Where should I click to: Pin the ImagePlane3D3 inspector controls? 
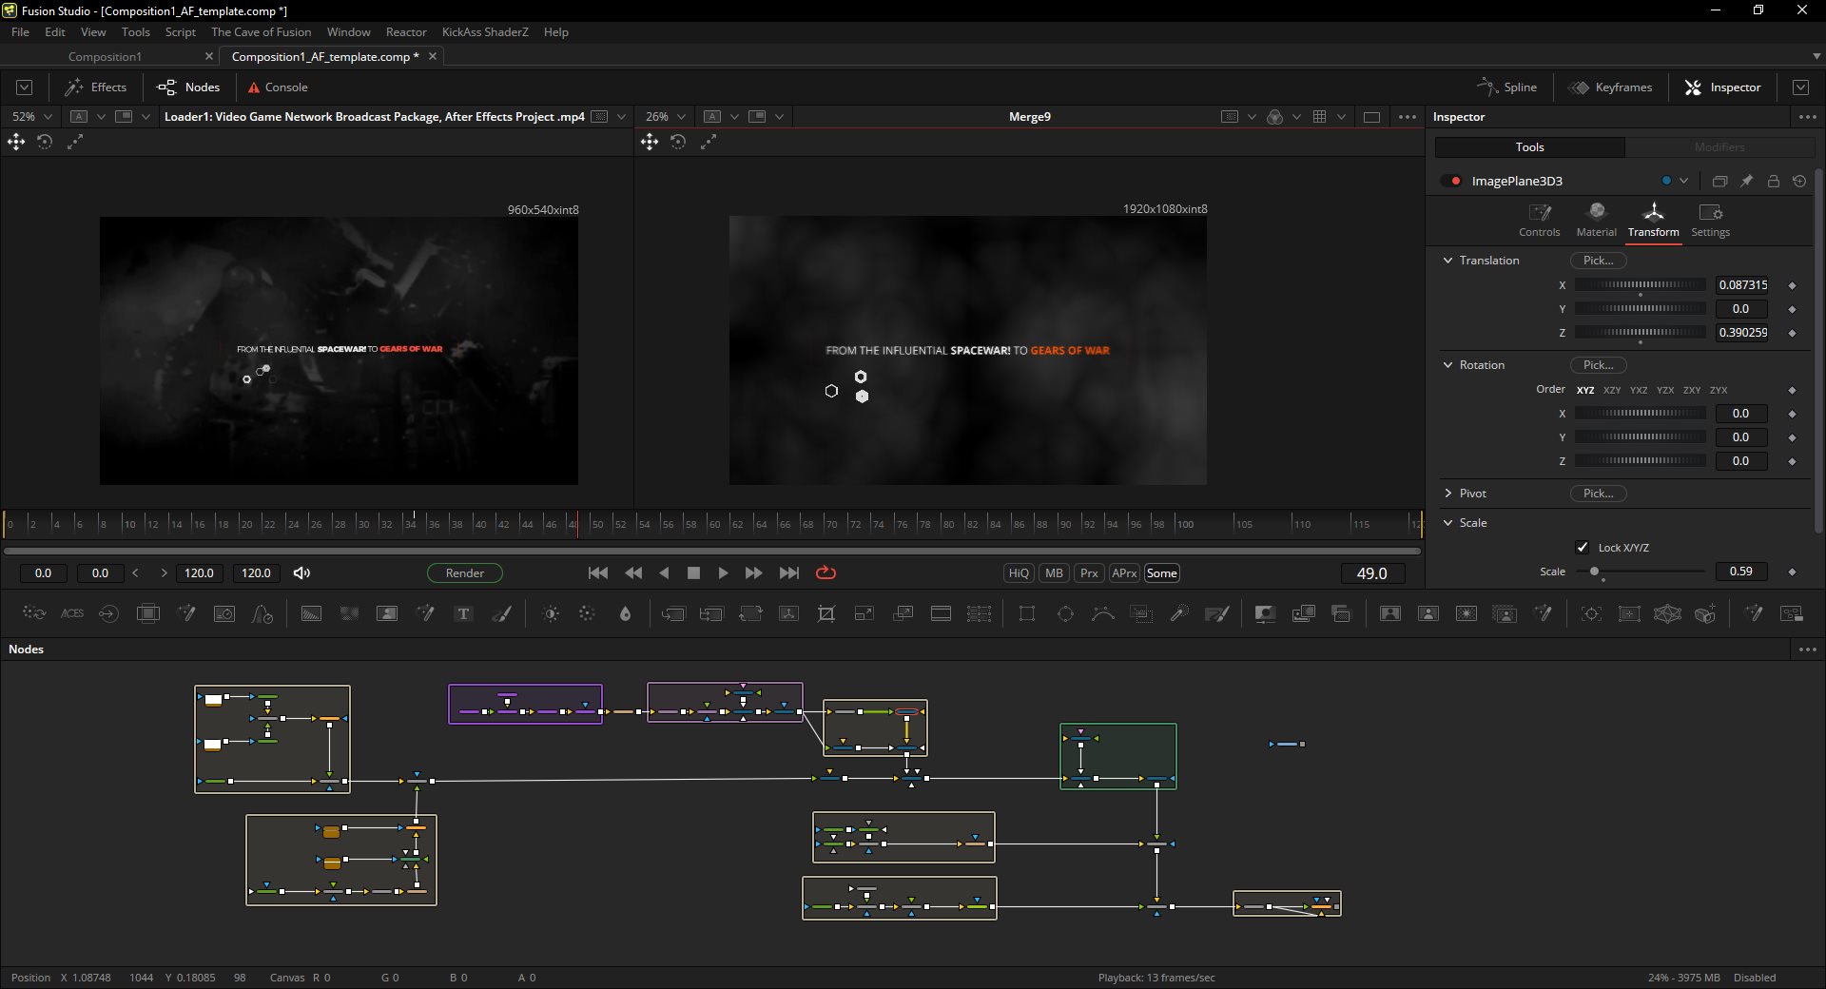coord(1746,181)
